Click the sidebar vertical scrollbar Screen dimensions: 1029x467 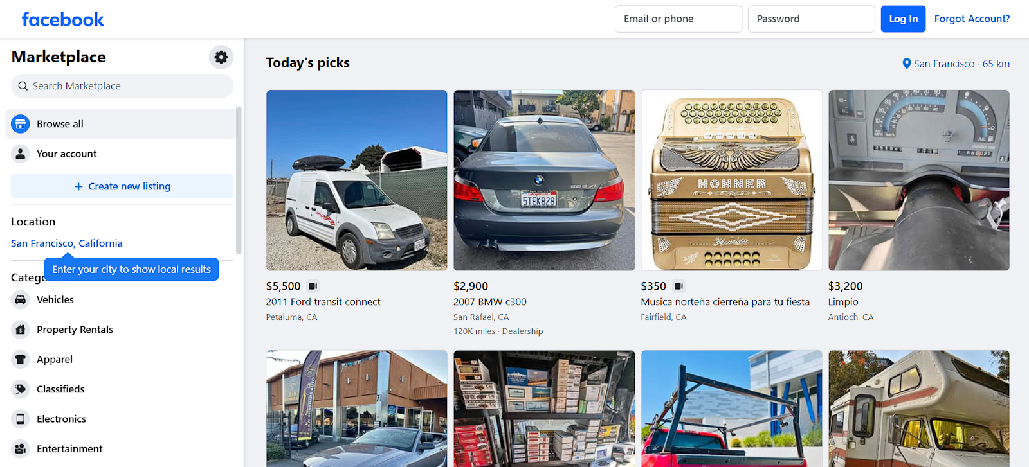tap(239, 181)
